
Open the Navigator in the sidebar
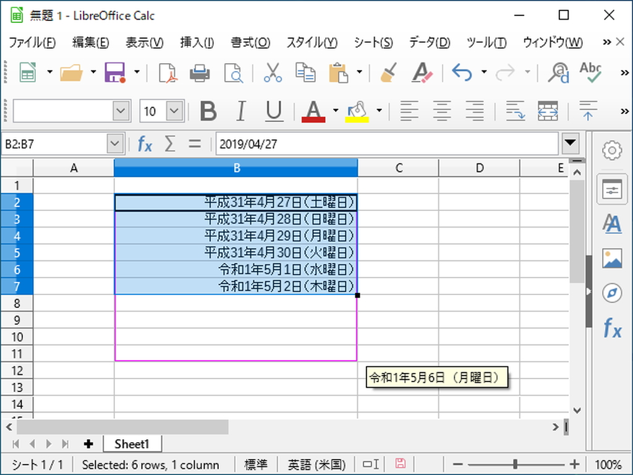click(612, 293)
